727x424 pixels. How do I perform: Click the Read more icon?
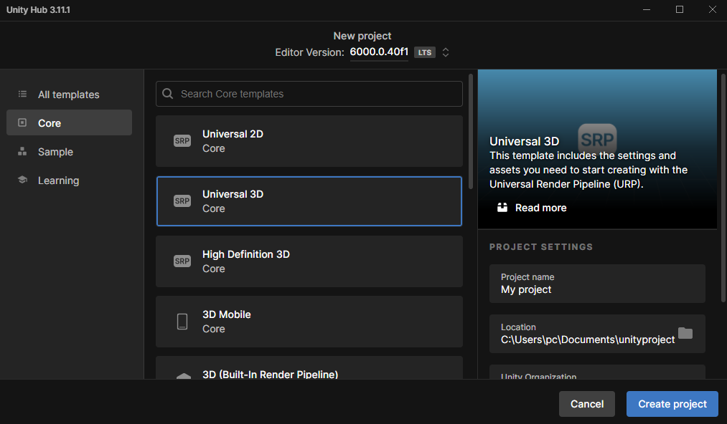tap(502, 208)
